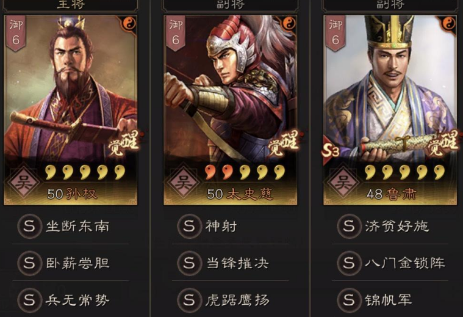Image resolution: width=463 pixels, height=317 pixels.
Task: Tap the yin-yang icon on 鲁肃 card
Action: click(x=449, y=24)
